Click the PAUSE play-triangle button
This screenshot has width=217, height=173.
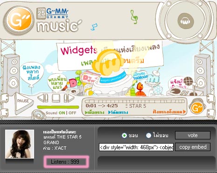click(23, 103)
